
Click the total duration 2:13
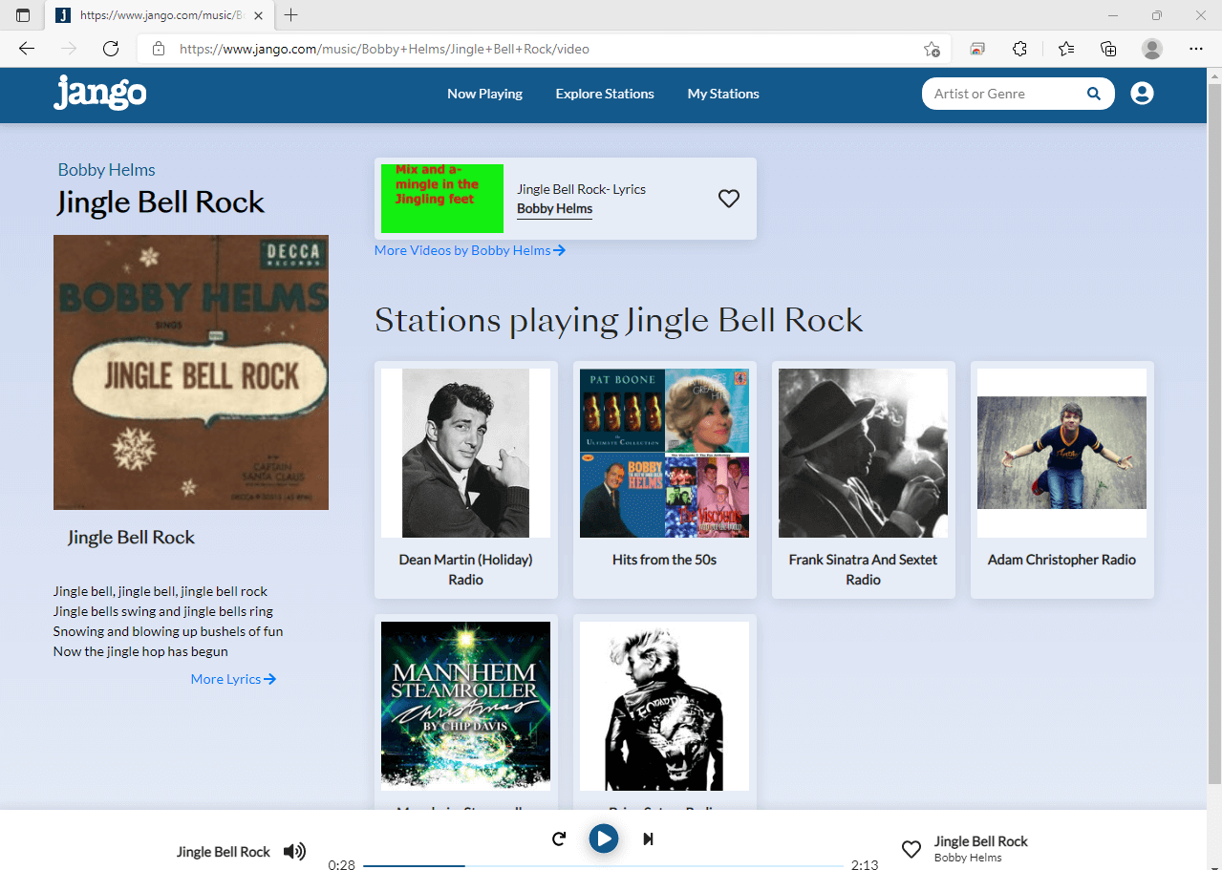(x=865, y=865)
